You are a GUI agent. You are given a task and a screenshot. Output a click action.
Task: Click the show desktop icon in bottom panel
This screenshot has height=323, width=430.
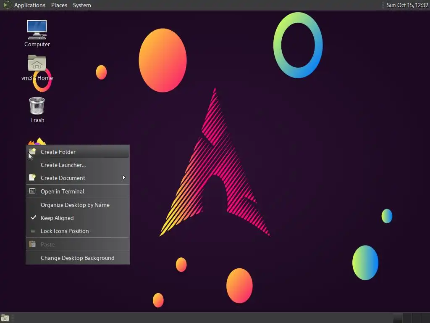(5, 318)
